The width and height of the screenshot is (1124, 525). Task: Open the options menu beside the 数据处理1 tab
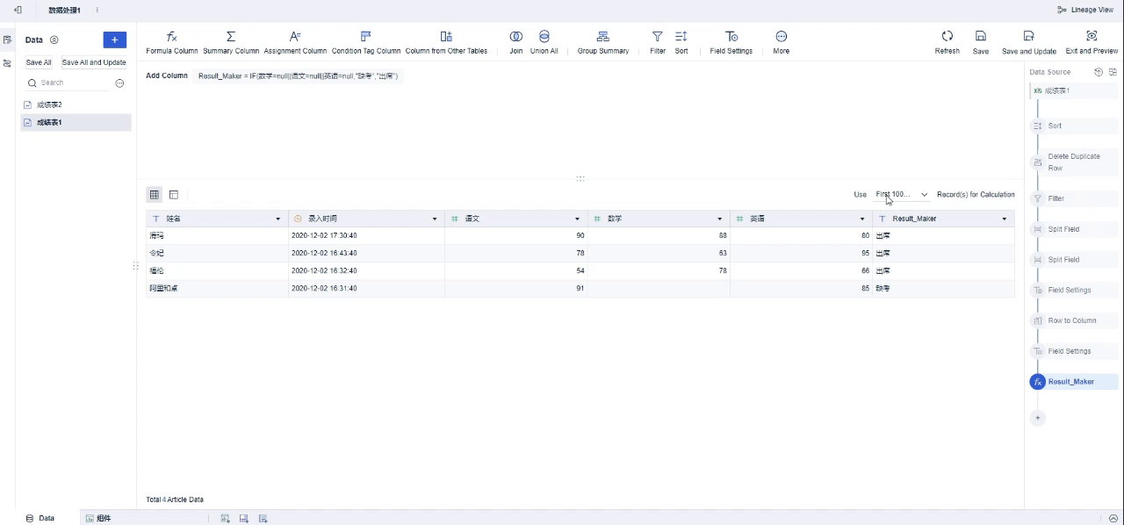coord(97,10)
